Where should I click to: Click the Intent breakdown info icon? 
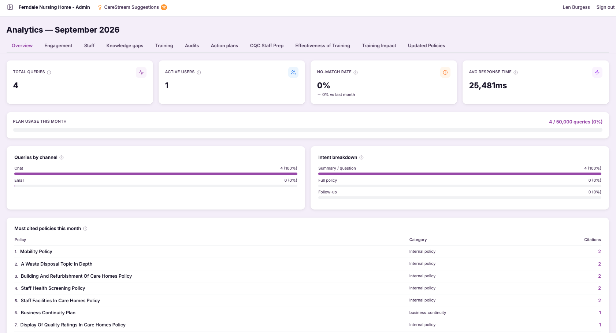[361, 158]
